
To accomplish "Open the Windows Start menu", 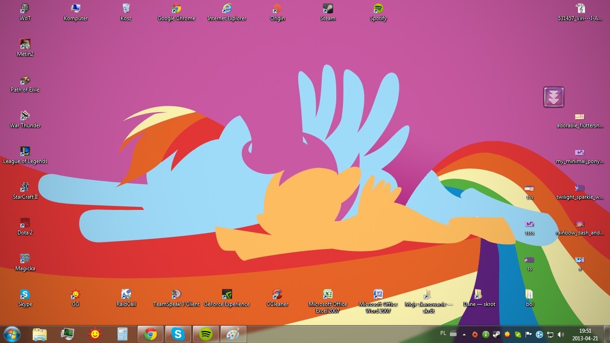I will tap(12, 334).
